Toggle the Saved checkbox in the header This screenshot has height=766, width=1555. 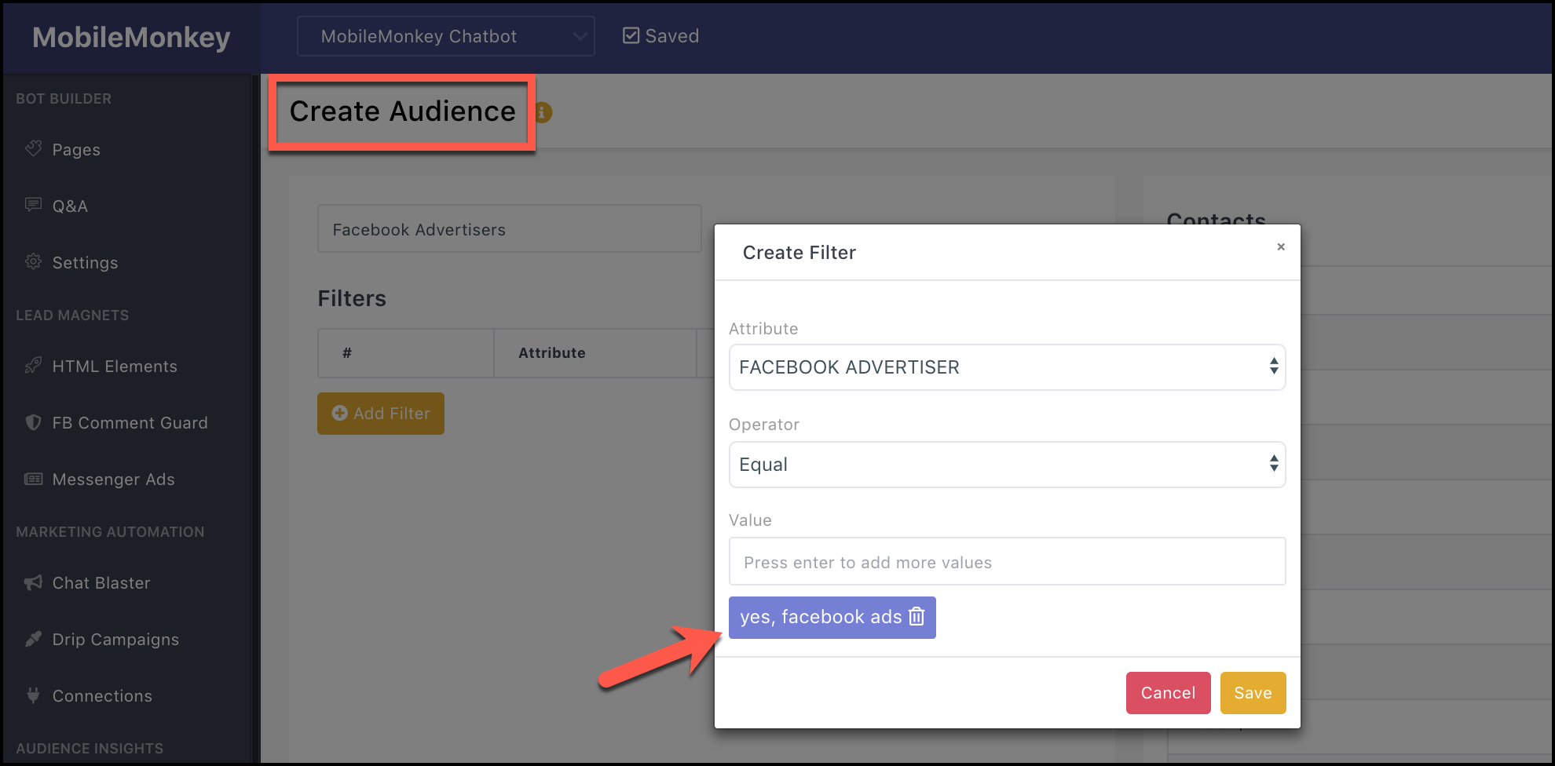[x=631, y=35]
